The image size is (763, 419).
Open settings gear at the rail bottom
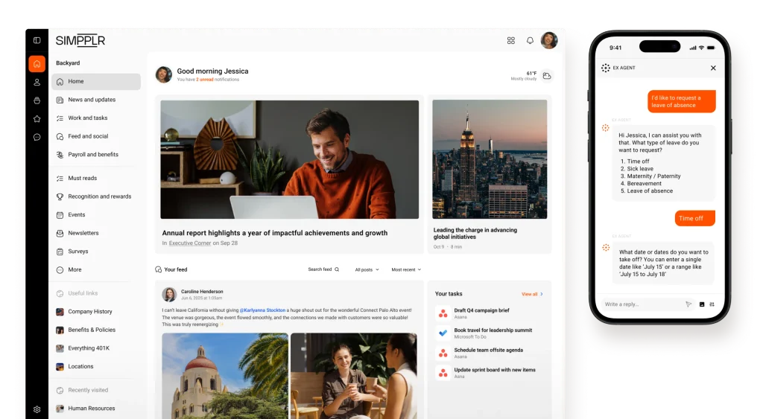37,410
